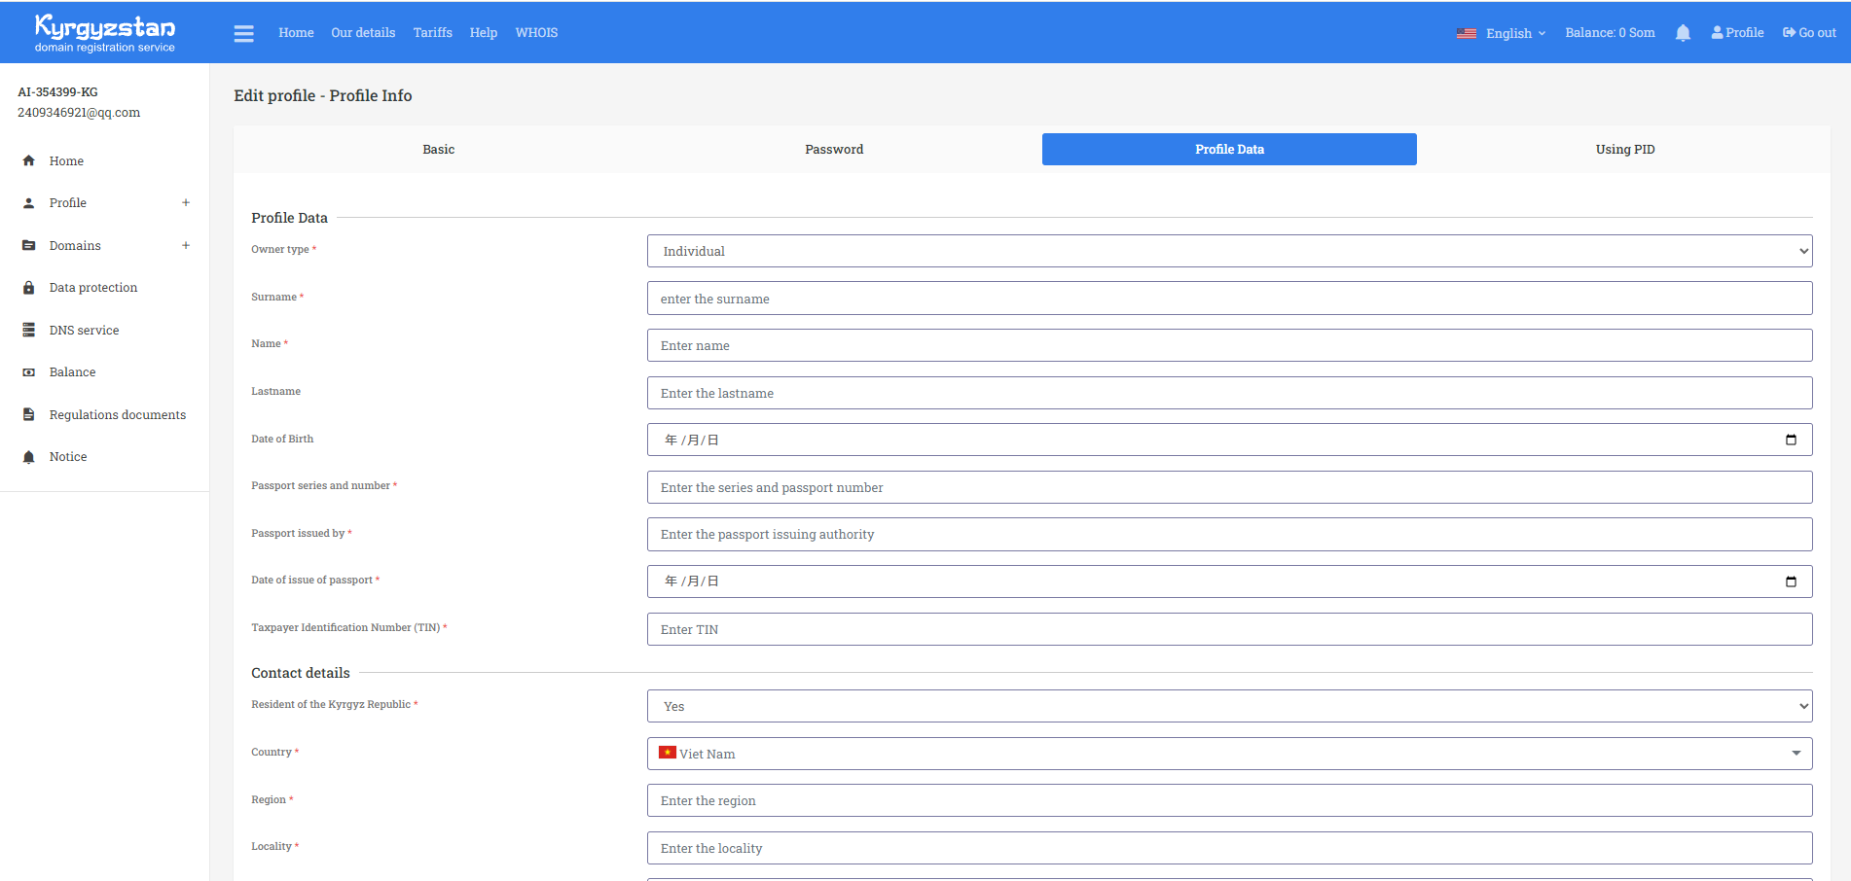Image resolution: width=1851 pixels, height=881 pixels.
Task: Click the Name input field
Action: pos(1229,345)
